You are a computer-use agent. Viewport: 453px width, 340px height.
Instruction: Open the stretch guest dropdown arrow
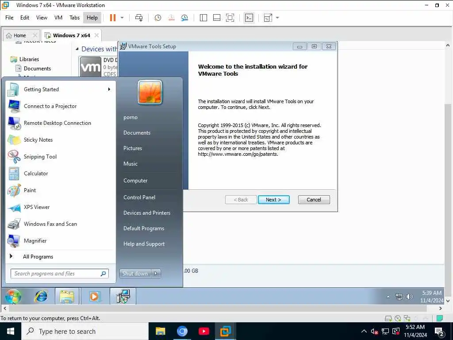[x=278, y=18]
